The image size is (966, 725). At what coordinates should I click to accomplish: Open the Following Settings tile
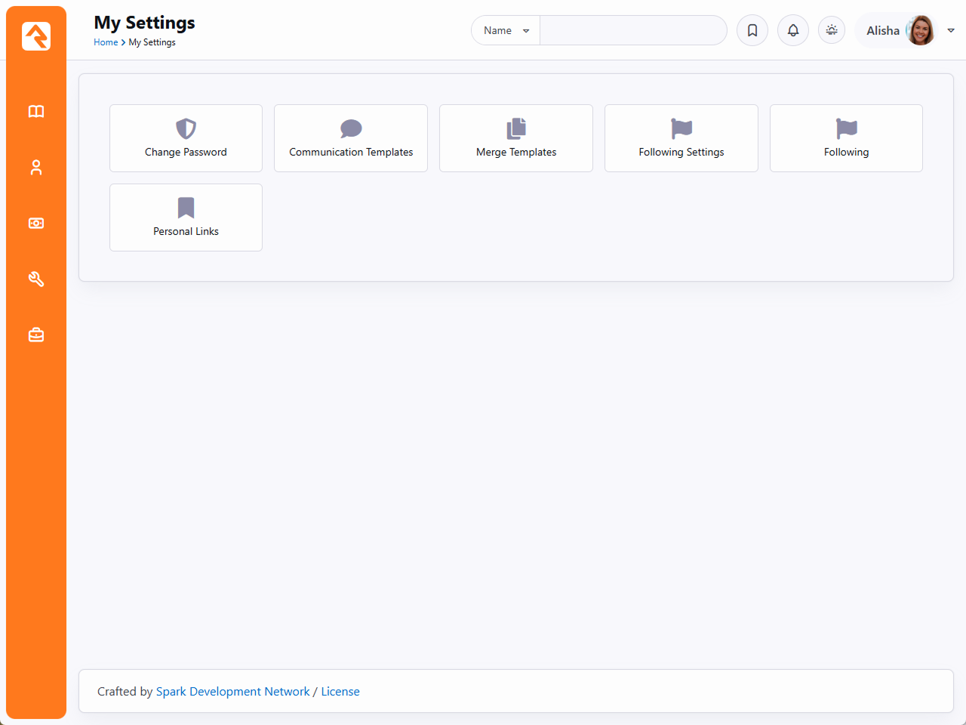point(681,138)
